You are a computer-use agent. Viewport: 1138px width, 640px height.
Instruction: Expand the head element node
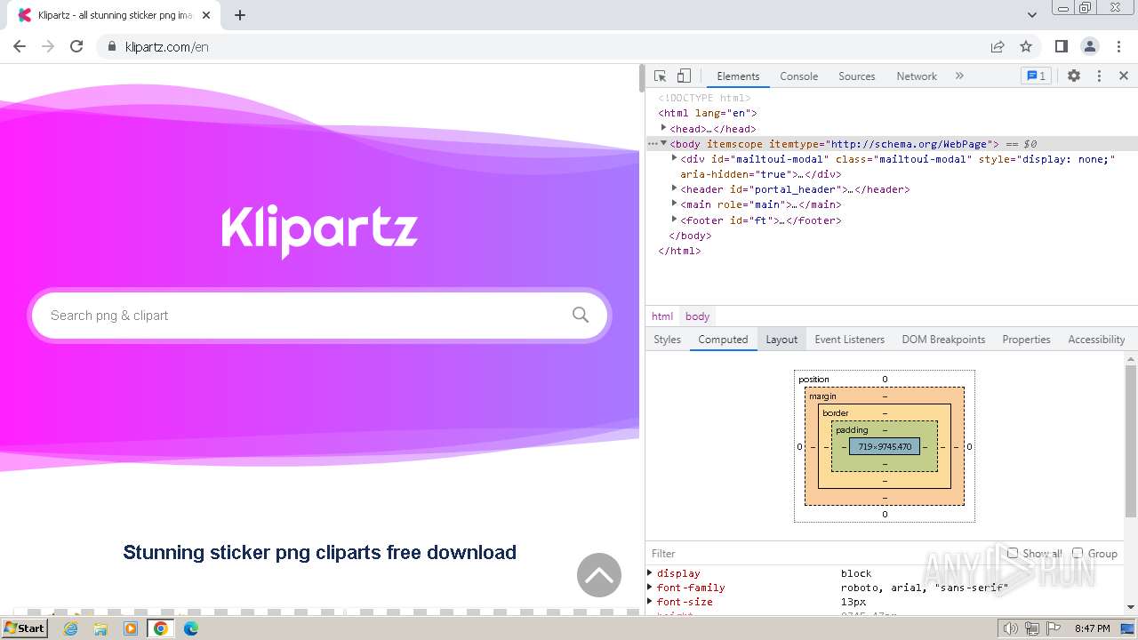click(663, 128)
